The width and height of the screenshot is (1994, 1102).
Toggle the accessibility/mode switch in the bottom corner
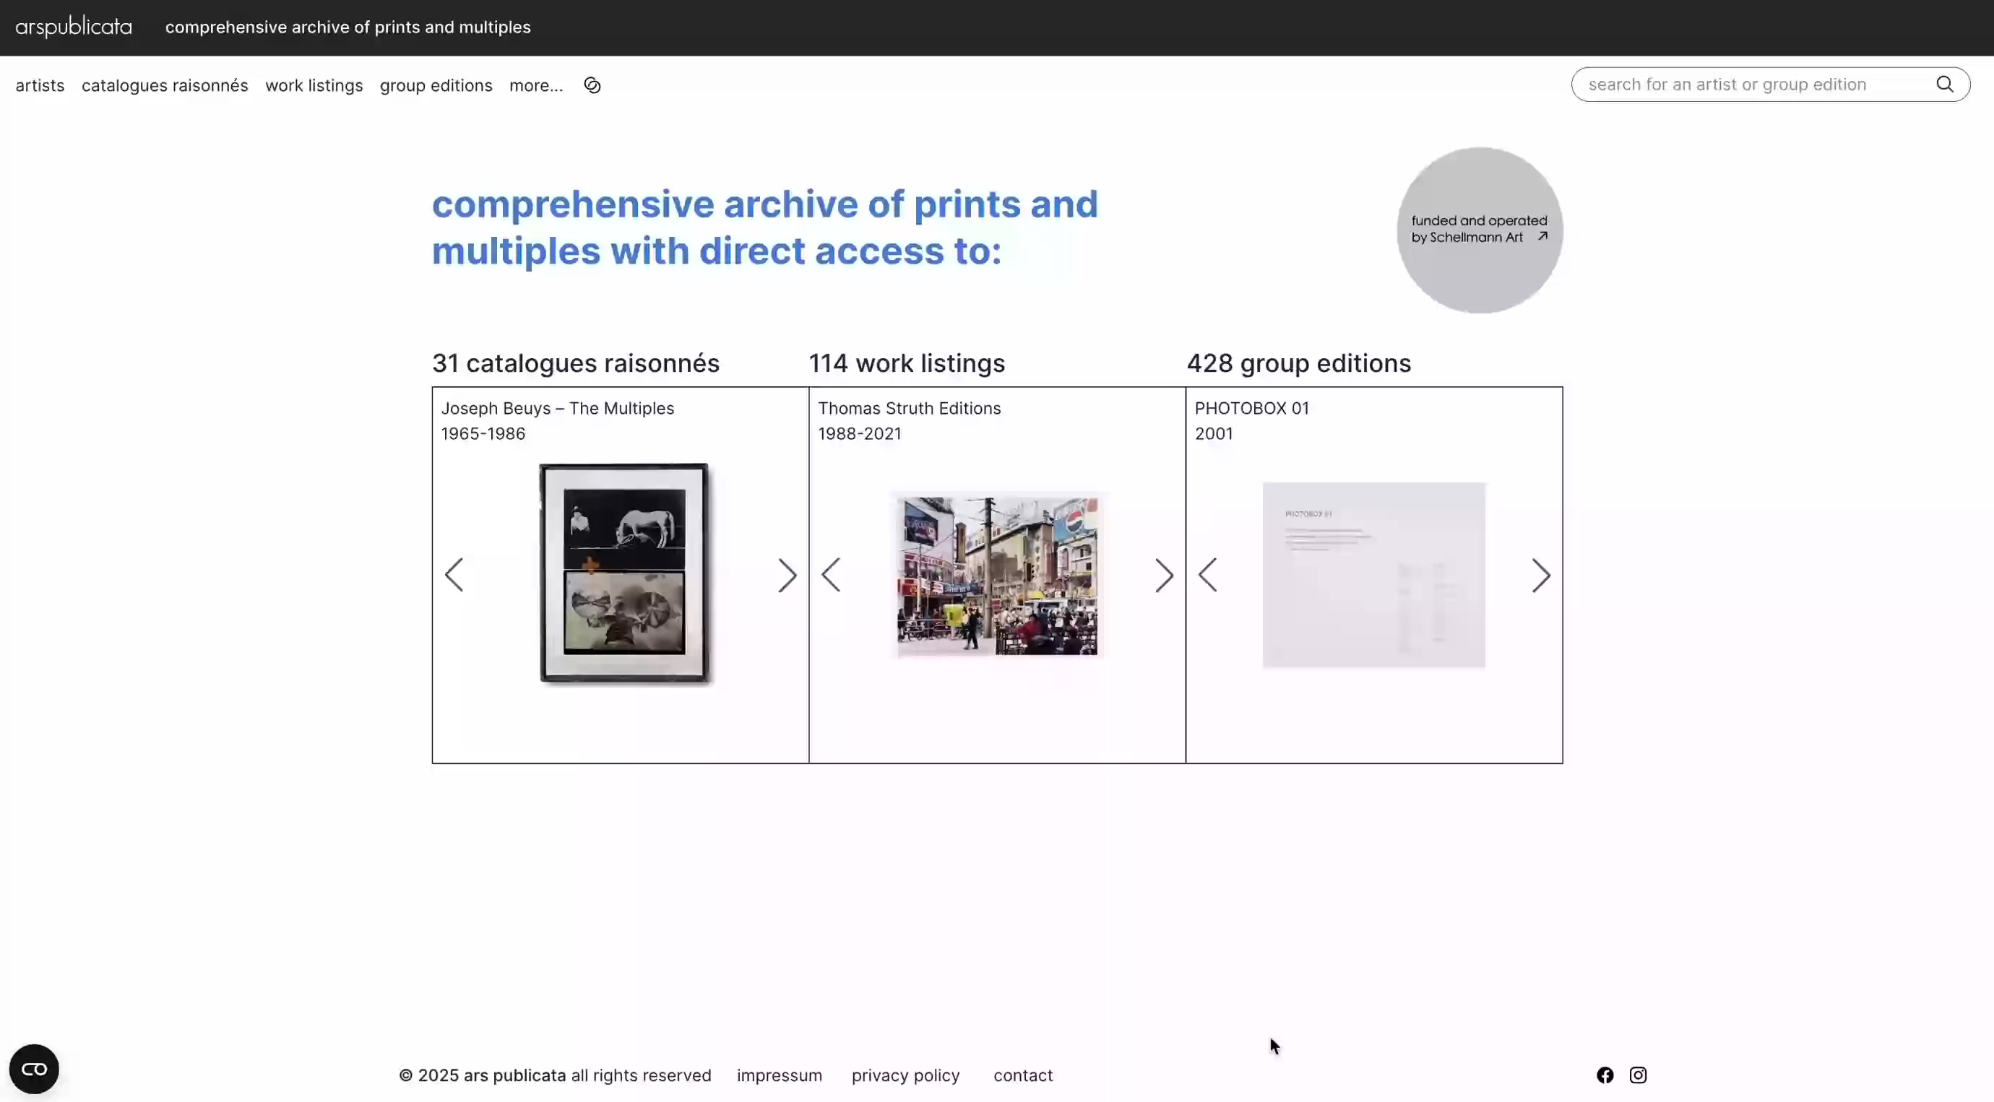34,1069
